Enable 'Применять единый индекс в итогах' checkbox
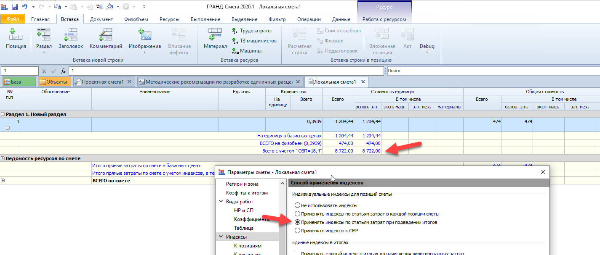 point(298,254)
